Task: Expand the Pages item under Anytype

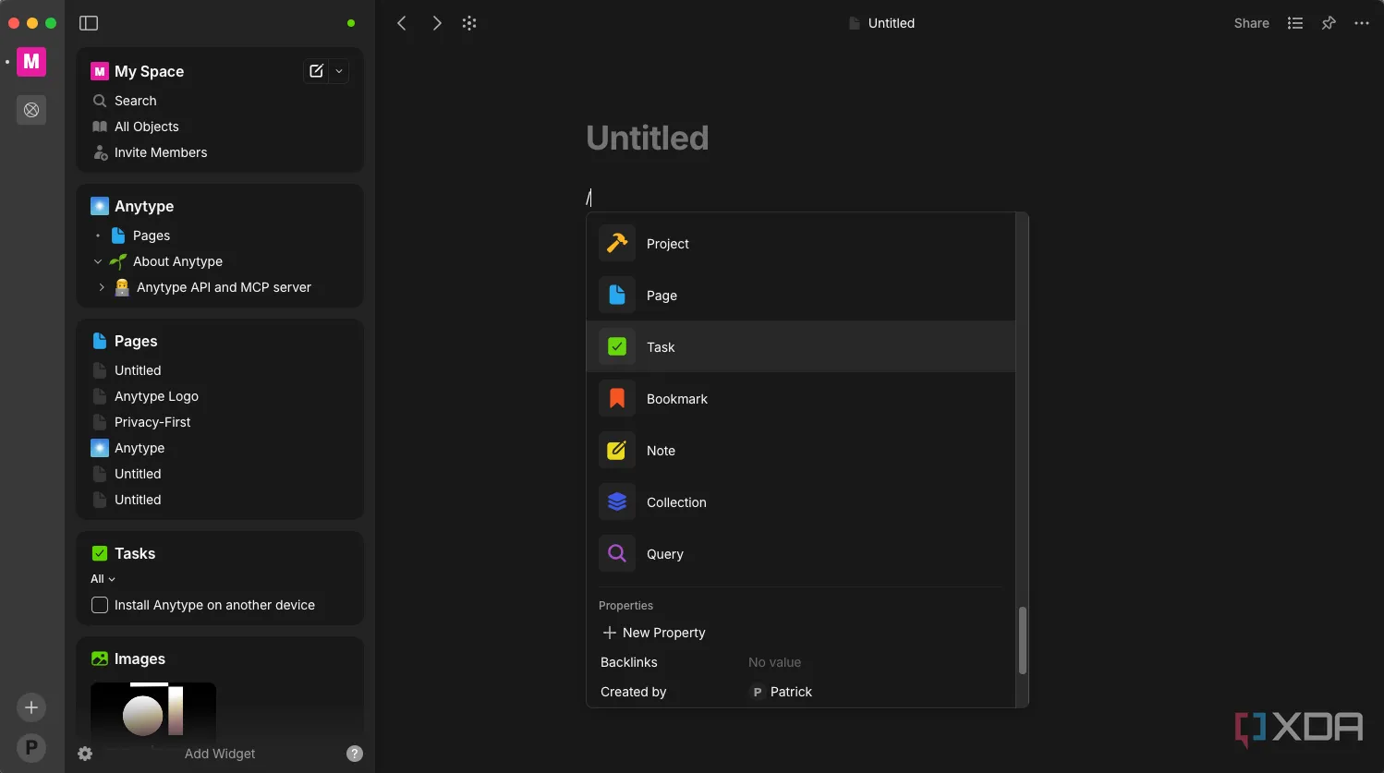Action: (98, 236)
